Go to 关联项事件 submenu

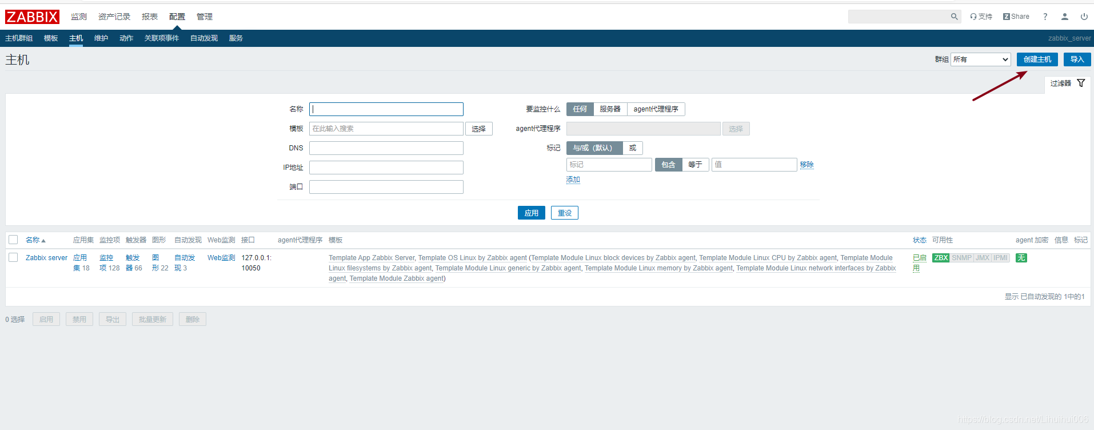(162, 38)
